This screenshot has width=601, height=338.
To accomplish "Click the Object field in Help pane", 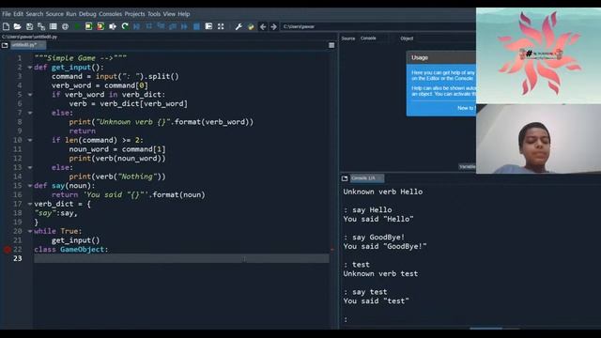I will 445,38.
